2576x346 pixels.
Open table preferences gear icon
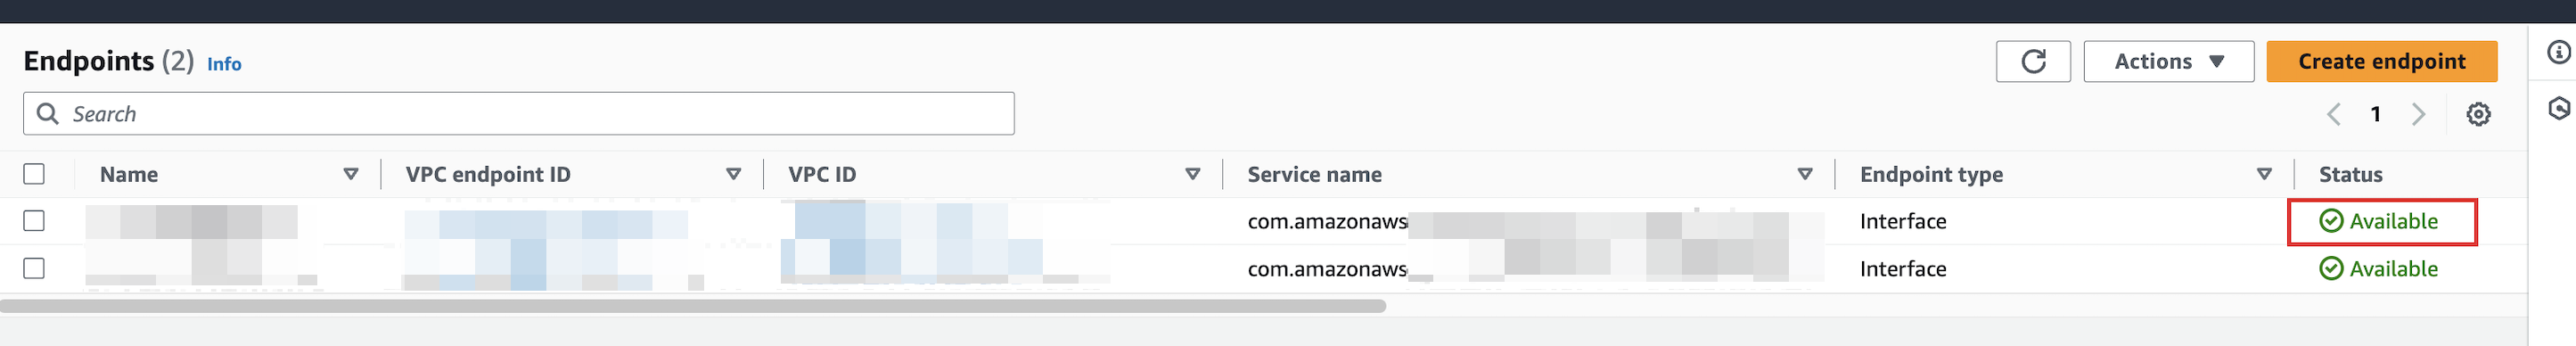point(2477,114)
